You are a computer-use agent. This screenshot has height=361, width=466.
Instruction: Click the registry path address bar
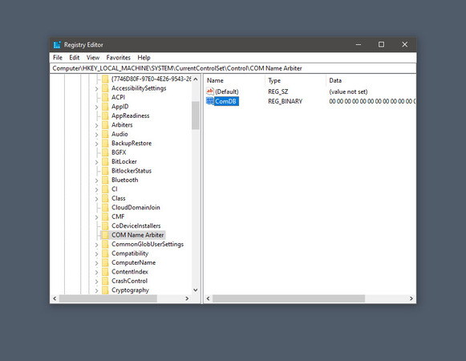coord(233,68)
